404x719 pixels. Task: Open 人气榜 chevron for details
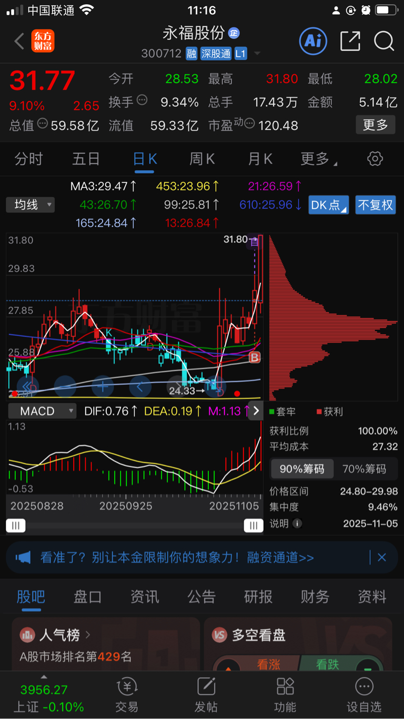[88, 635]
